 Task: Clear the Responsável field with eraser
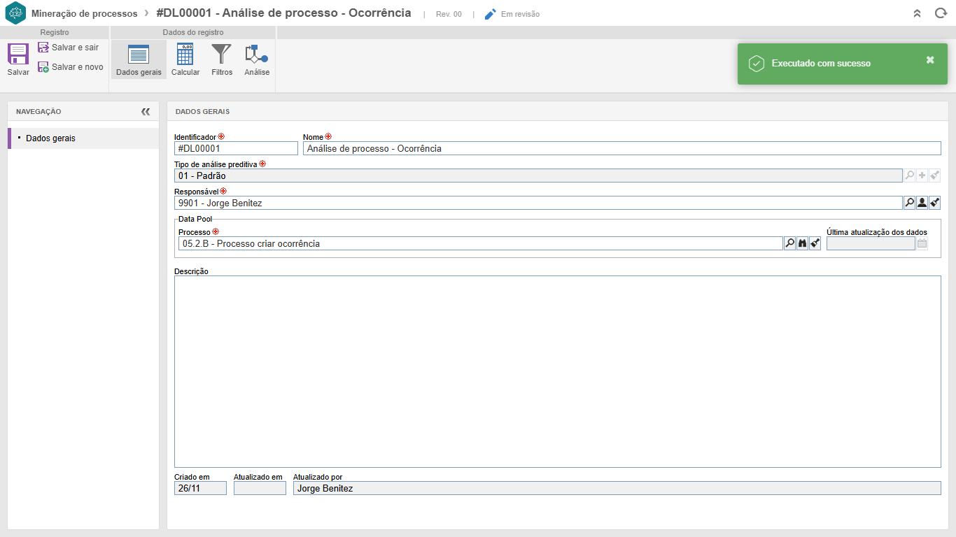pyautogui.click(x=934, y=203)
